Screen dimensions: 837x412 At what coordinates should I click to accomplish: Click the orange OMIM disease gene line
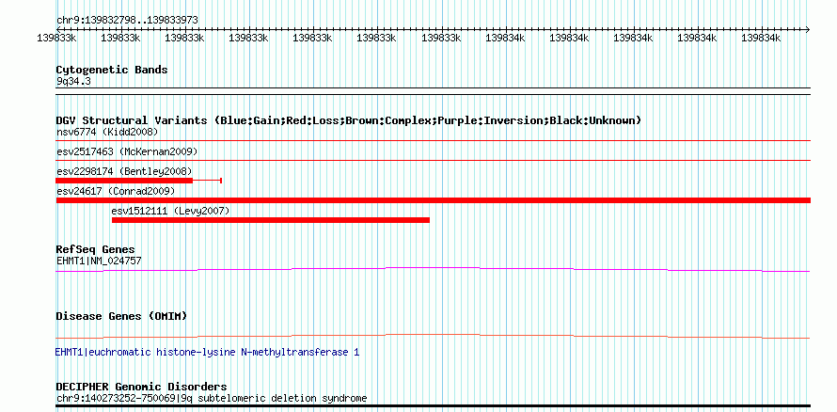[433, 336]
